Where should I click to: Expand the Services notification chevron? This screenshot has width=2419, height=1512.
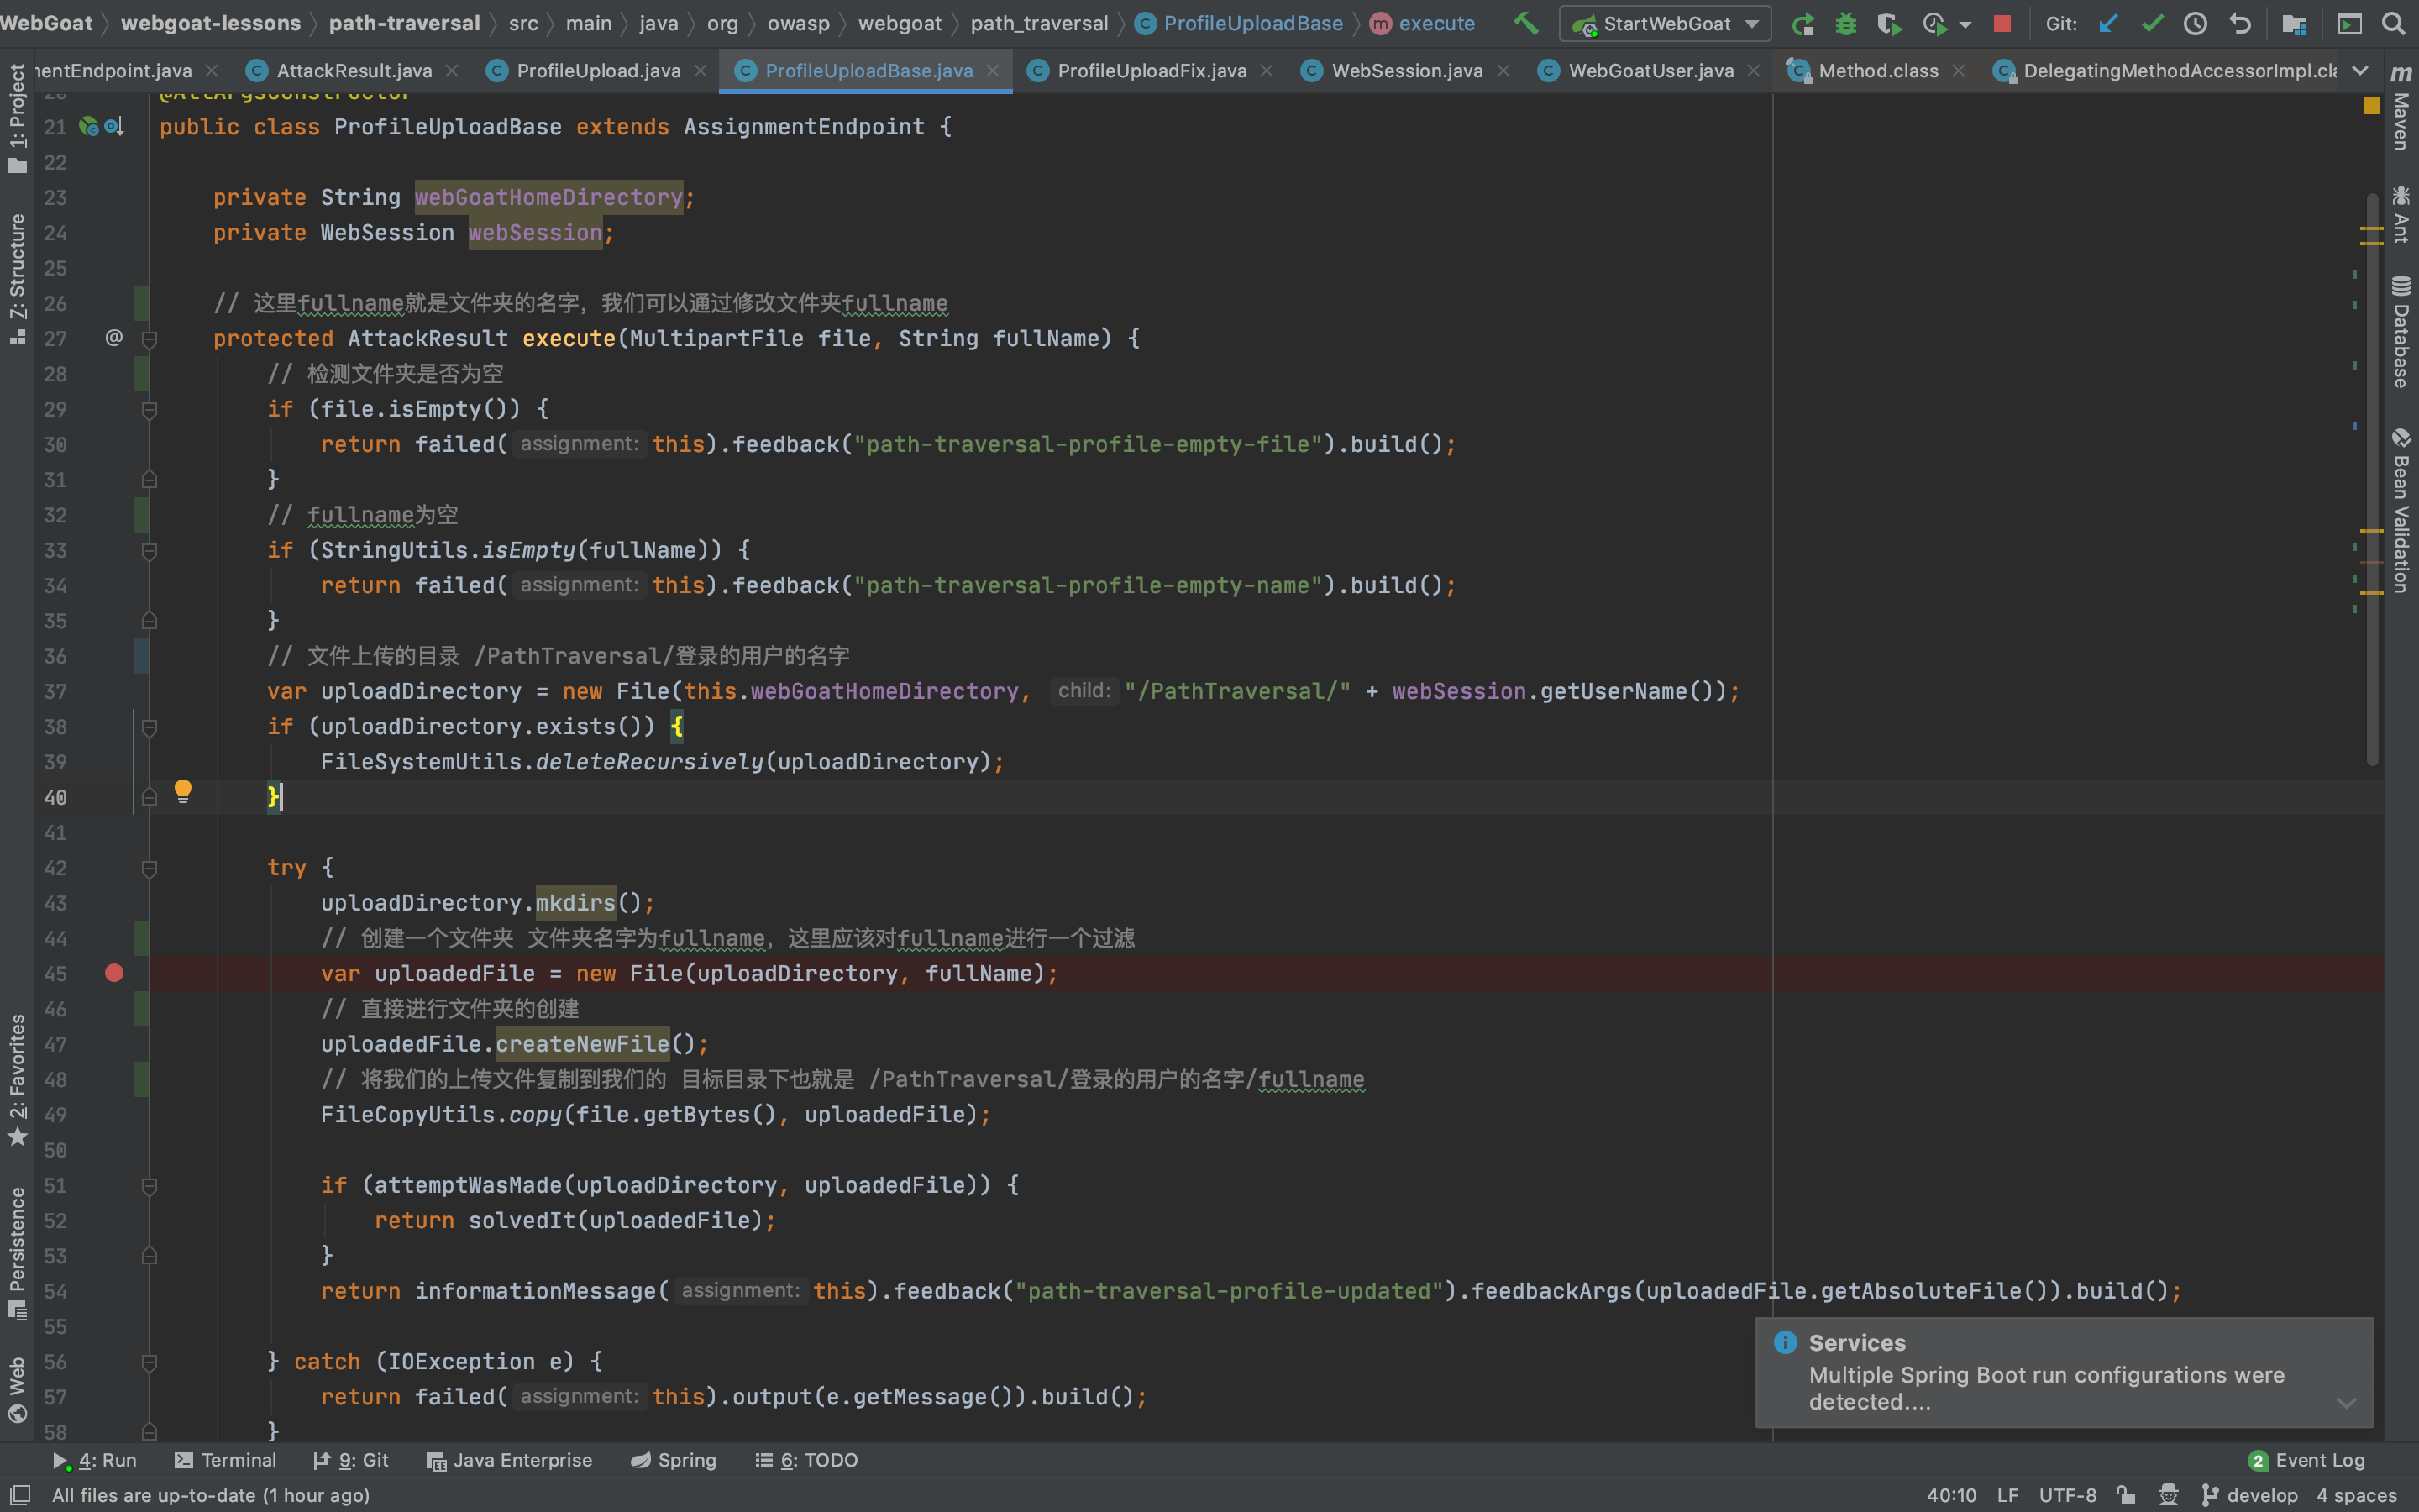tap(2346, 1402)
